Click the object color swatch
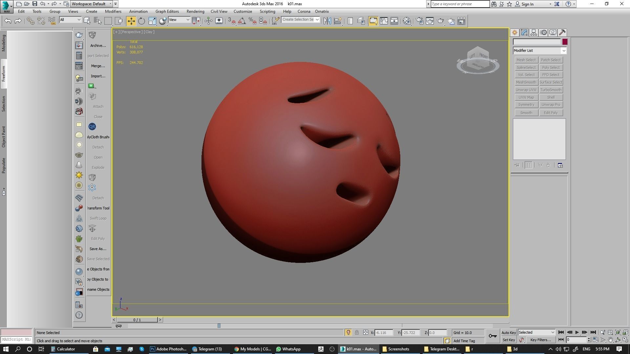The width and height of the screenshot is (630, 354). (565, 42)
